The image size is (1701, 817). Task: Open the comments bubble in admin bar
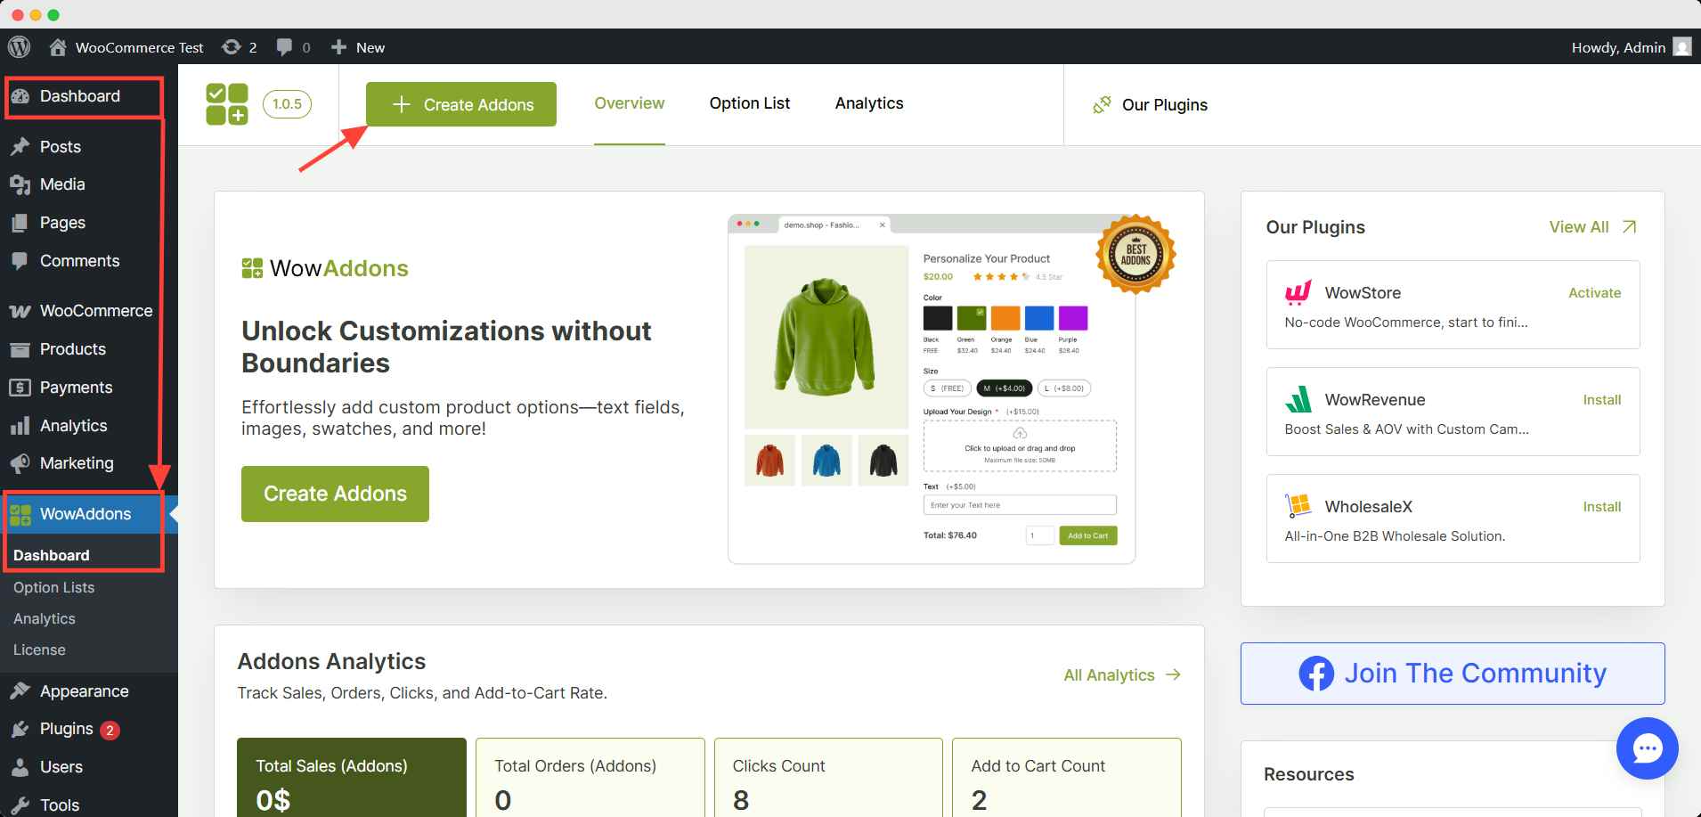293,47
